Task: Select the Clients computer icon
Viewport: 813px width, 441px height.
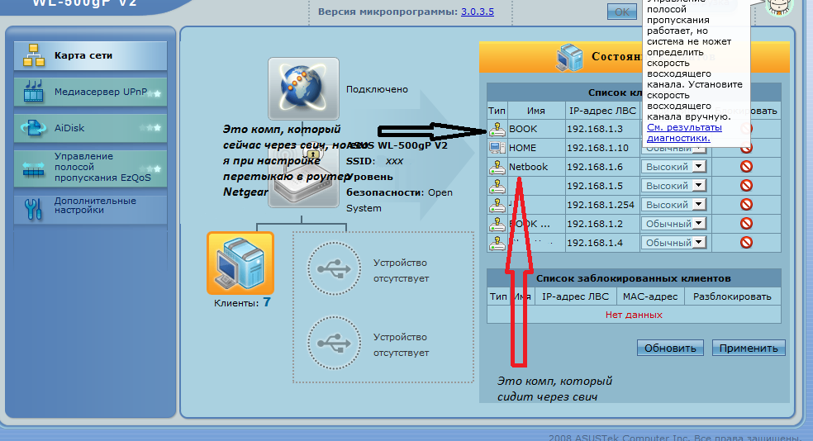Action: pyautogui.click(x=240, y=263)
